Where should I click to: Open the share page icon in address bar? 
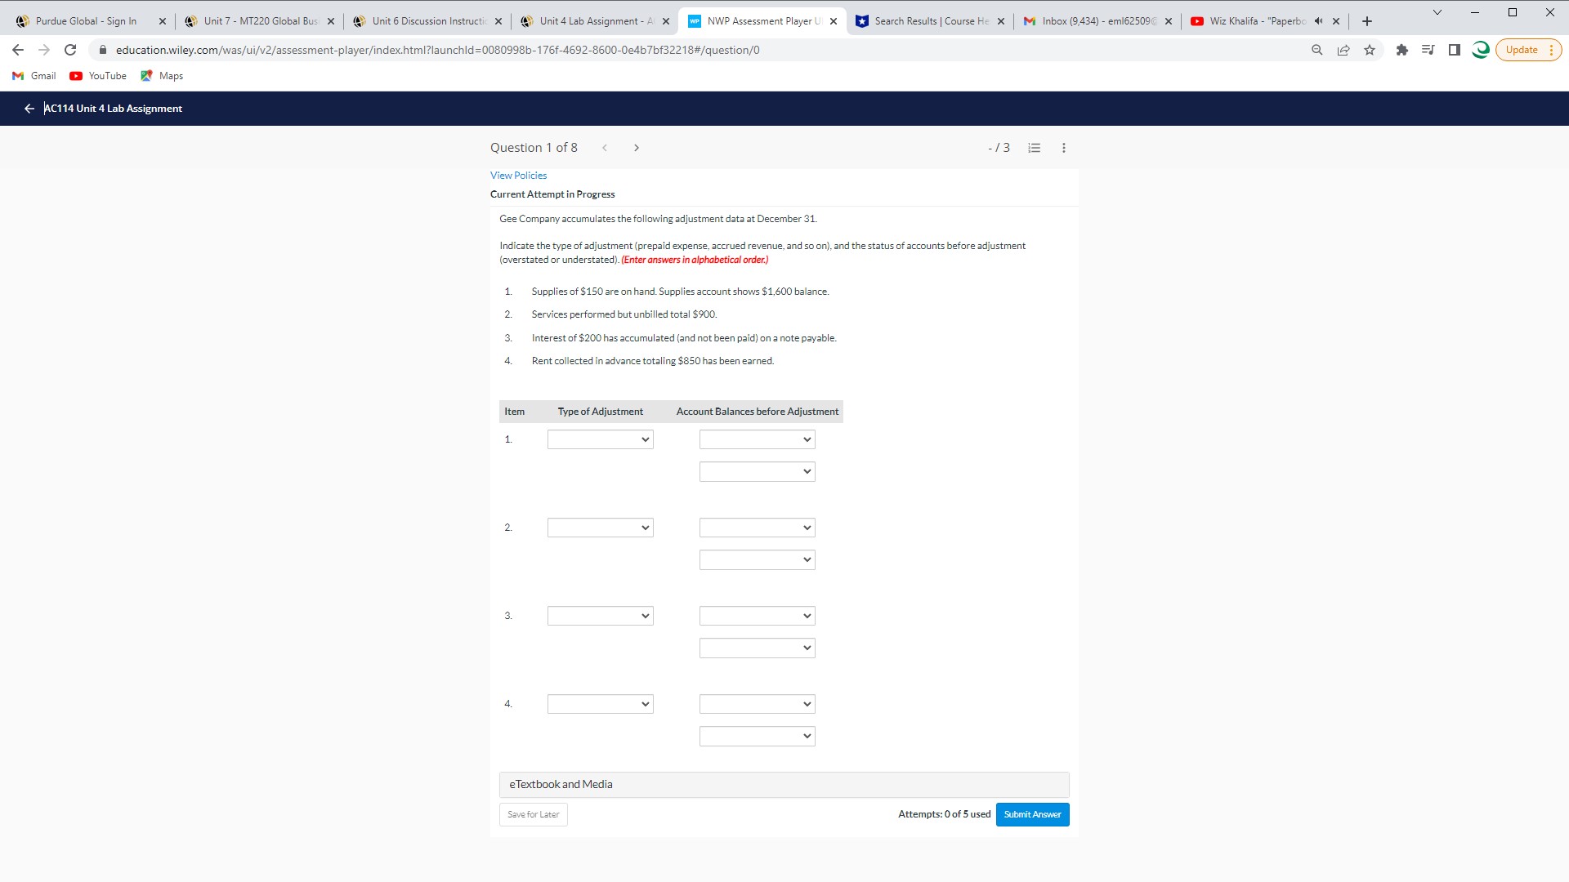(x=1343, y=50)
